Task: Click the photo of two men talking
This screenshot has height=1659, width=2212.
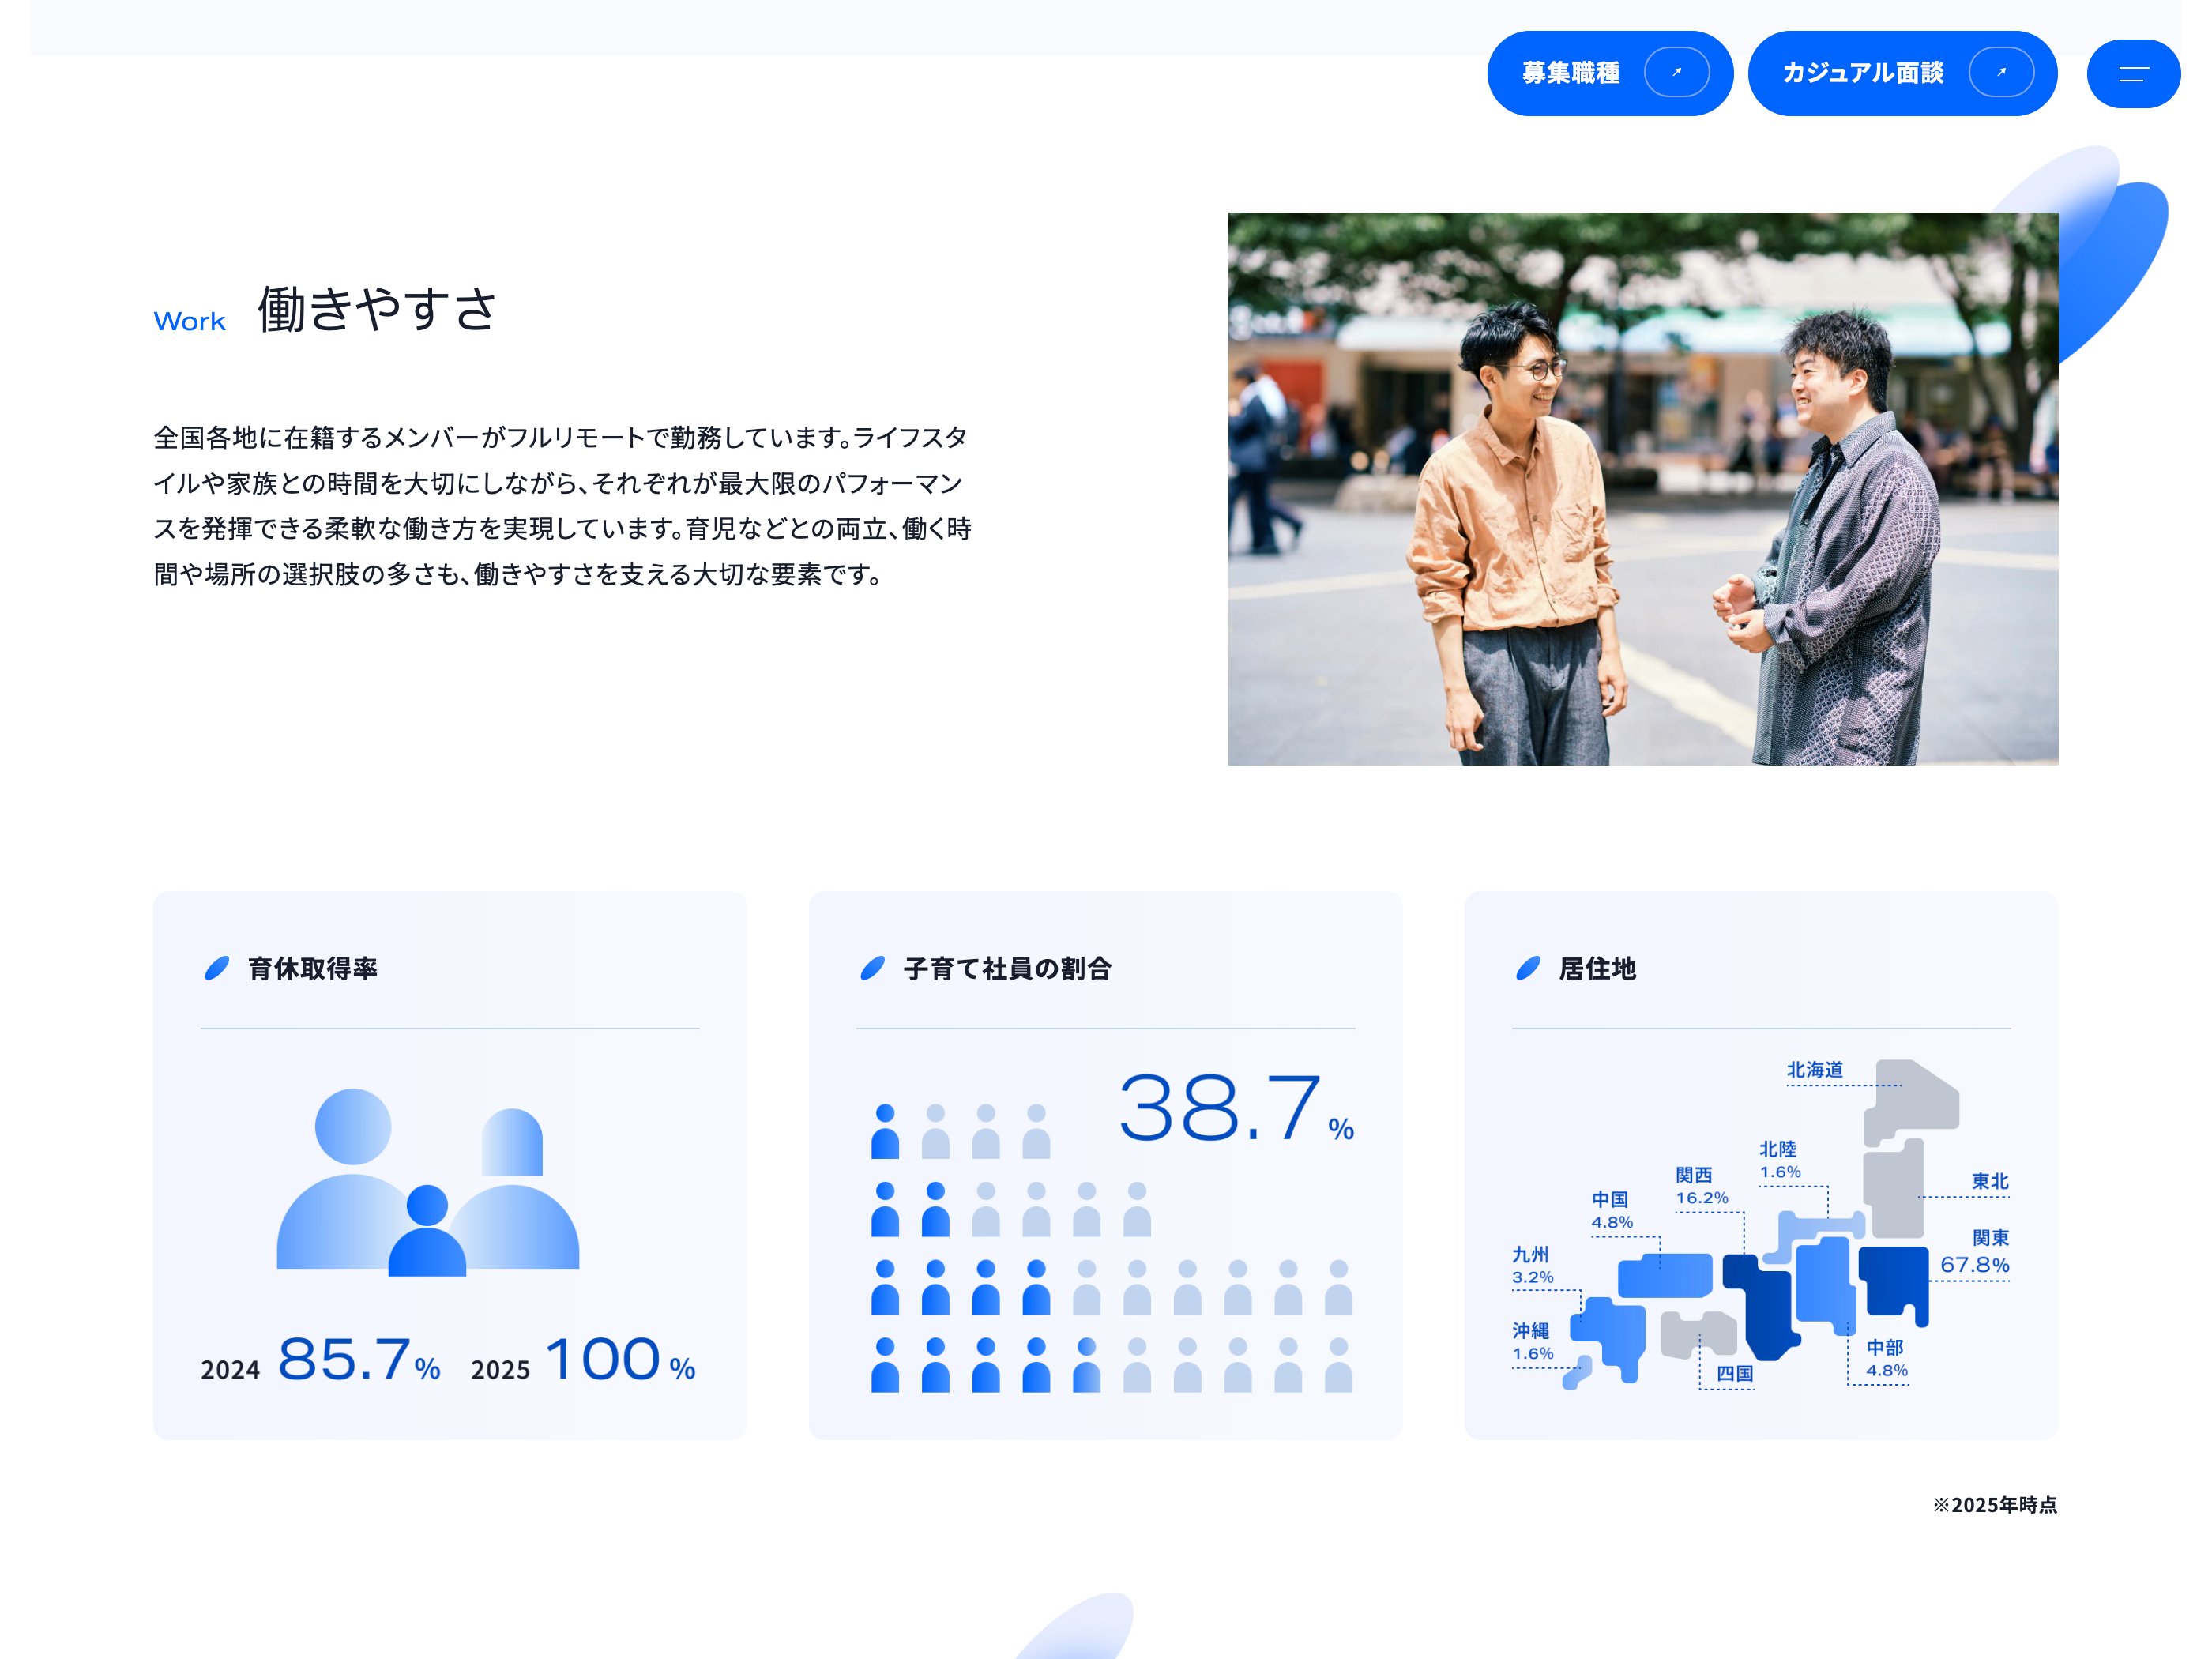Action: 1642,488
